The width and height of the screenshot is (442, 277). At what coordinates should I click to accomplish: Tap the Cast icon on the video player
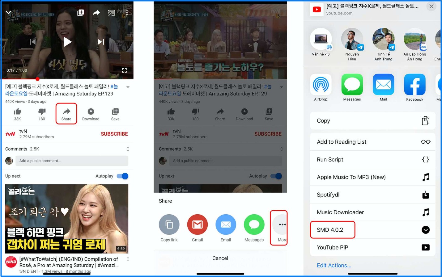(x=111, y=13)
